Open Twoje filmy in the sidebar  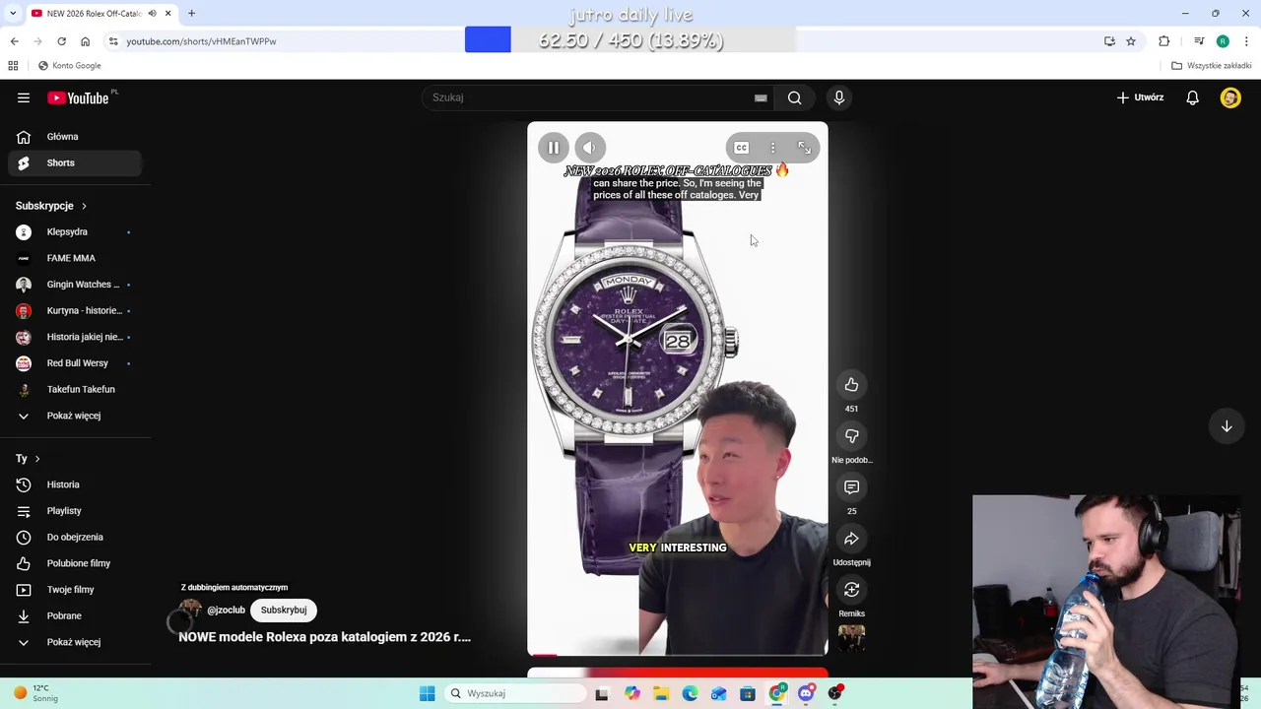tap(75, 590)
